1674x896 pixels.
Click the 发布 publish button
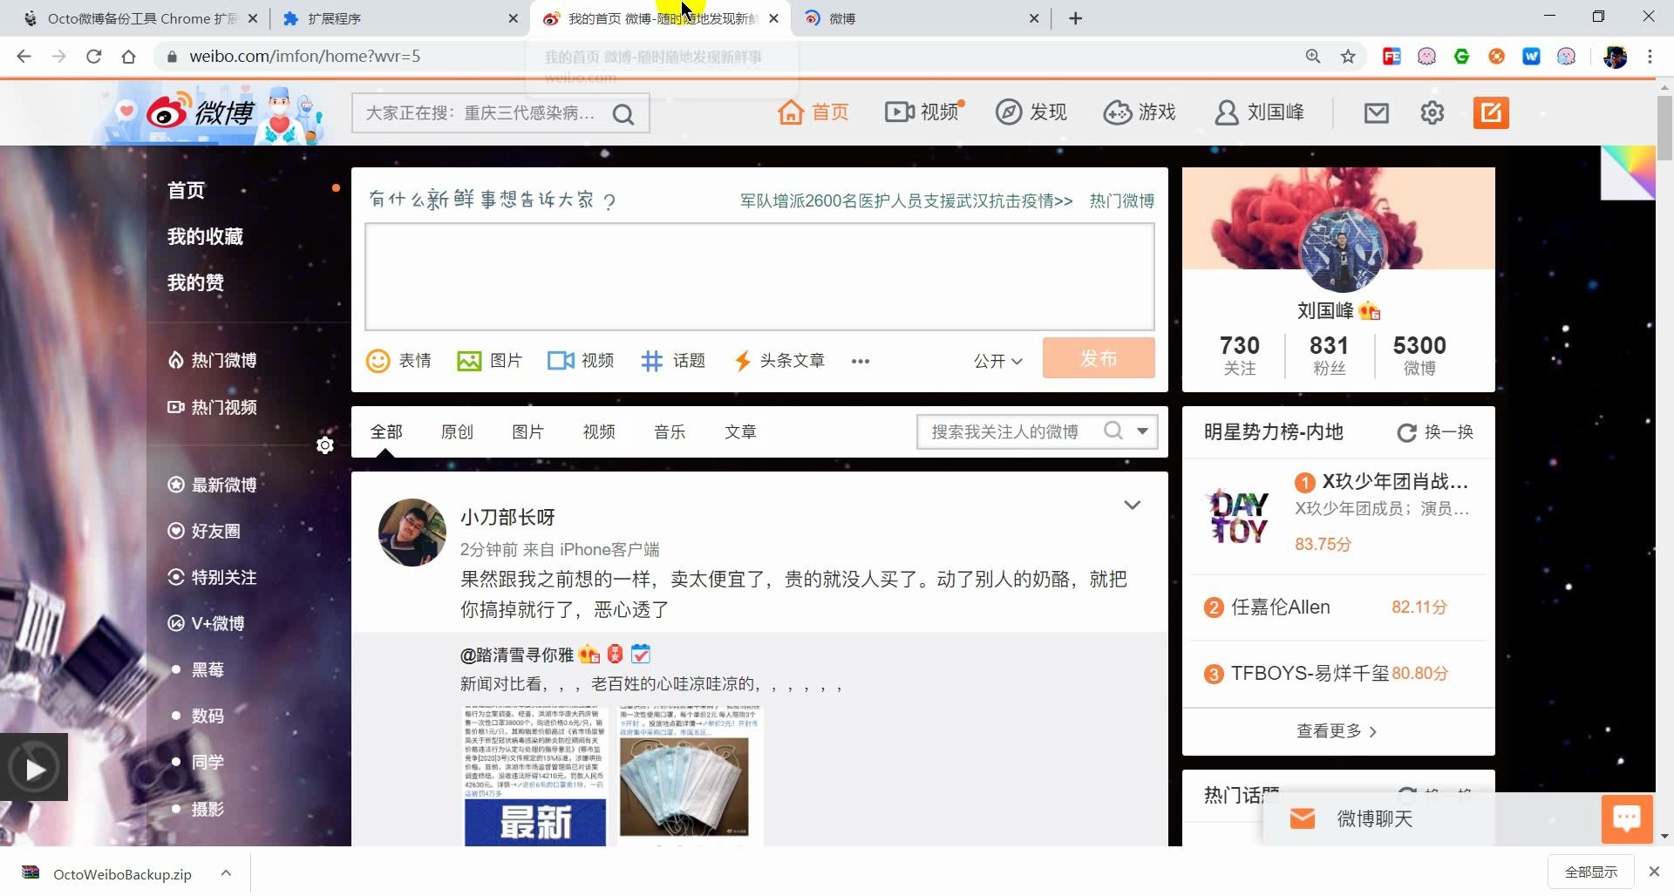click(x=1098, y=358)
